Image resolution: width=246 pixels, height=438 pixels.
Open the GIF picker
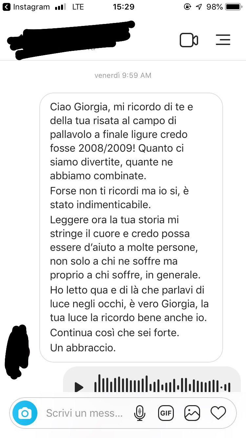(x=166, y=413)
